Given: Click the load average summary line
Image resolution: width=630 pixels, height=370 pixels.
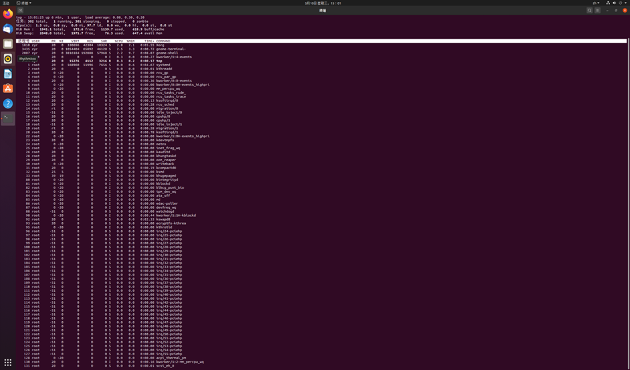Looking at the screenshot, I should click(x=80, y=17).
